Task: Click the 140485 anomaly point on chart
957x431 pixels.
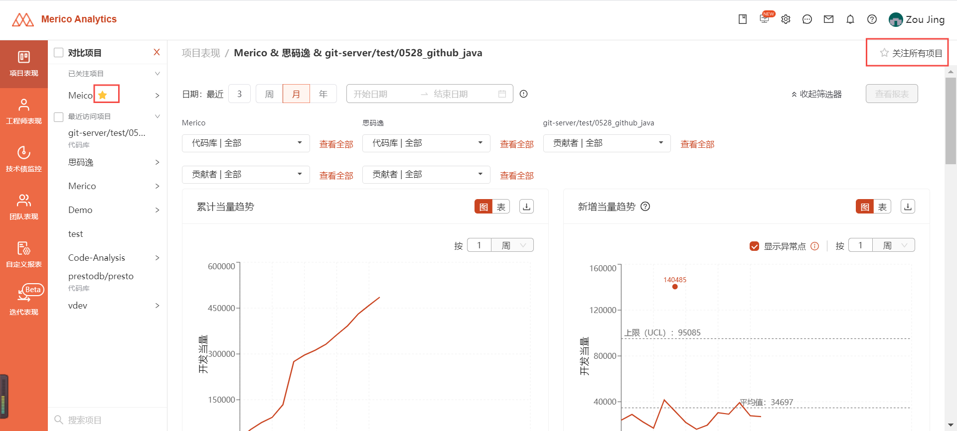Action: tap(675, 287)
